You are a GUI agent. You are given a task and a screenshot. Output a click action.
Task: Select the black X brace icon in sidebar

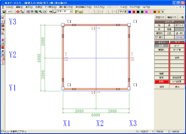click(3, 55)
